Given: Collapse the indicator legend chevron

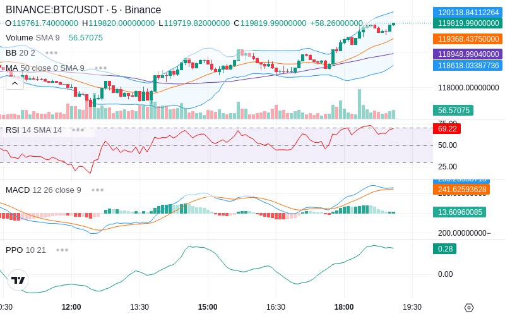Looking at the screenshot, I should point(15,83).
